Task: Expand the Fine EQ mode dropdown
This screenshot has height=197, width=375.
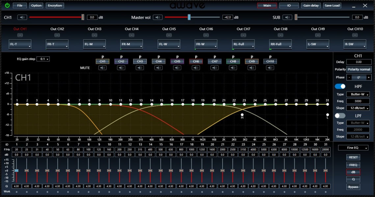Action: [353, 148]
